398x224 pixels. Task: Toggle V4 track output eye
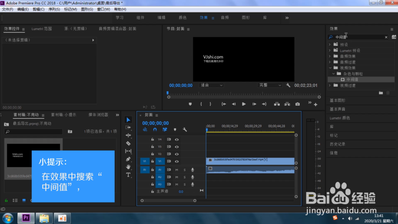pyautogui.click(x=177, y=140)
